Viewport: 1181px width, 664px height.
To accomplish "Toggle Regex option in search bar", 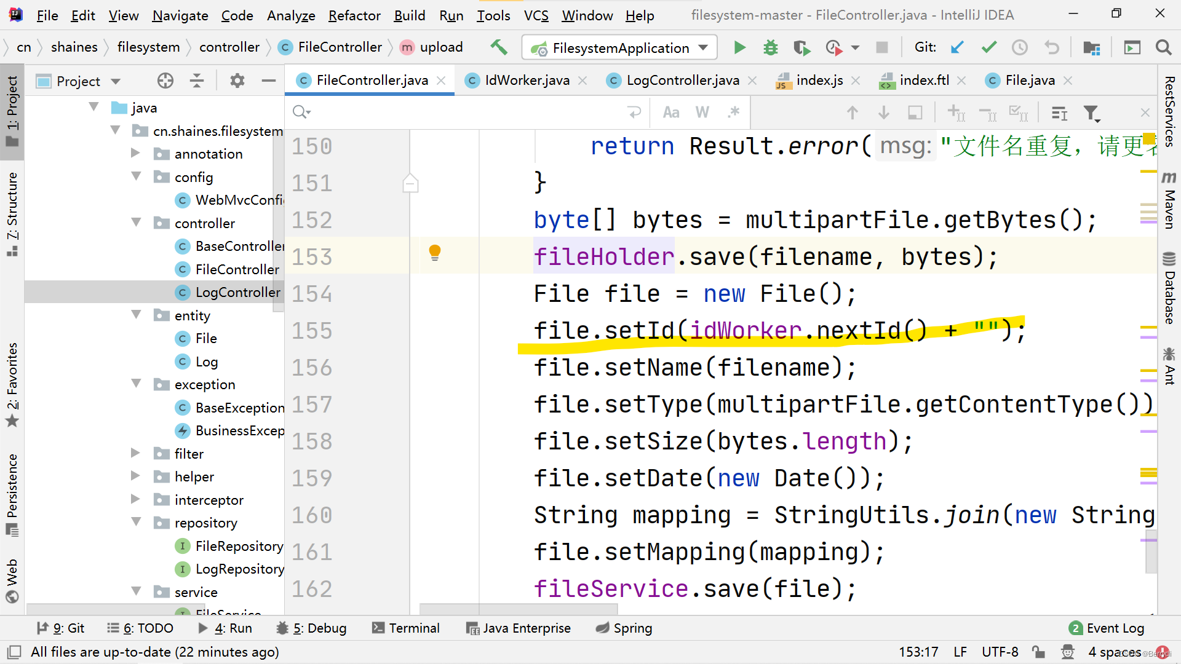I will [x=733, y=113].
